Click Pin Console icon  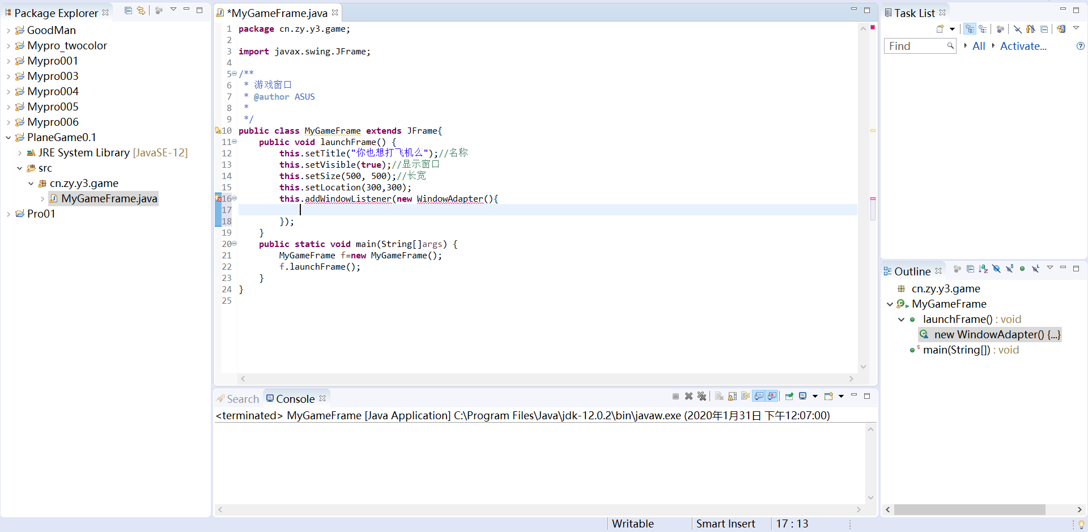coord(789,396)
